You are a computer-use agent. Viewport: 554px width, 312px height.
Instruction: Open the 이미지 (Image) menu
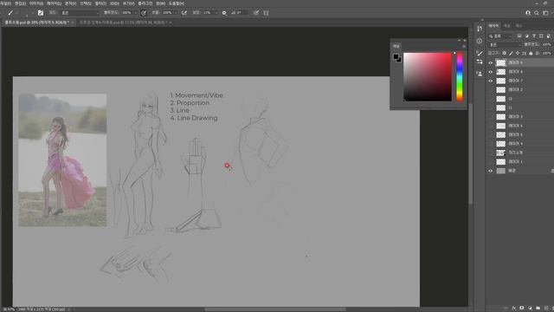pyautogui.click(x=36, y=3)
